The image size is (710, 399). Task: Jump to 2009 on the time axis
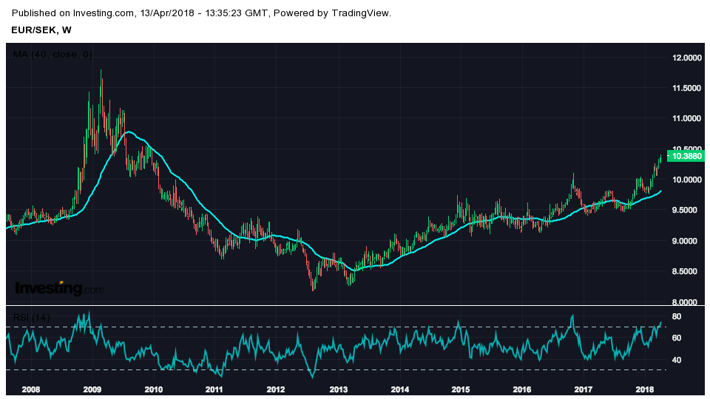pyautogui.click(x=92, y=389)
